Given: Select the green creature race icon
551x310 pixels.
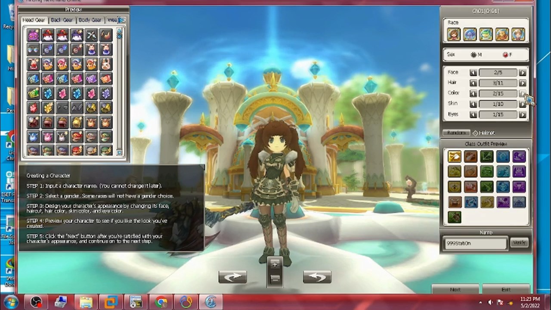Looking at the screenshot, I should click(486, 34).
